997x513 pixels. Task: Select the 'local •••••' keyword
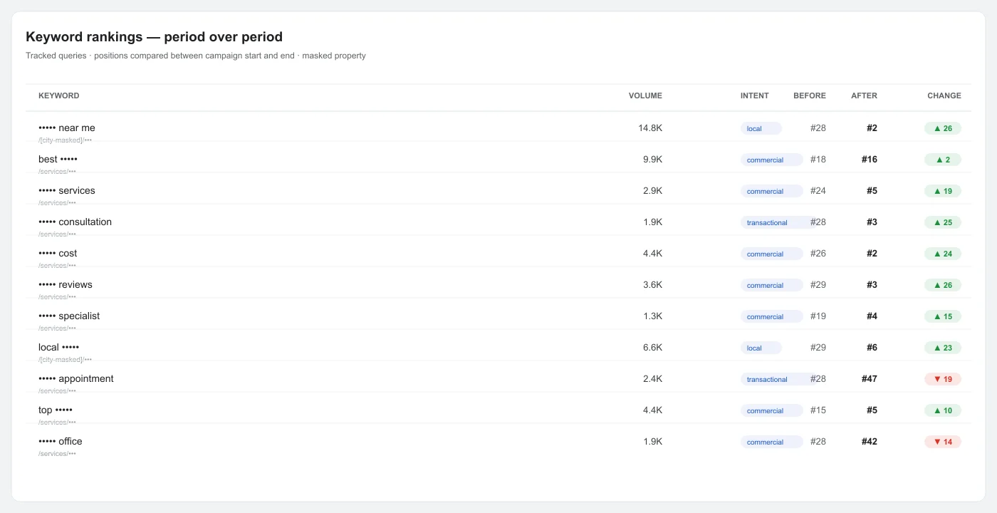click(58, 348)
